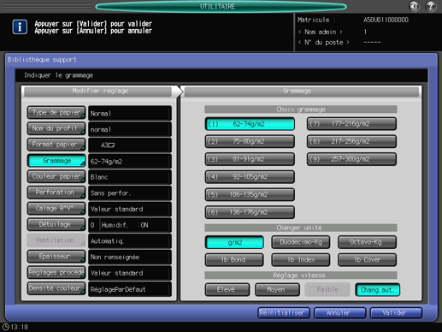The width and height of the screenshot is (442, 332).
Task: Select grammage 75-80g/m2 option
Action: pos(250,141)
